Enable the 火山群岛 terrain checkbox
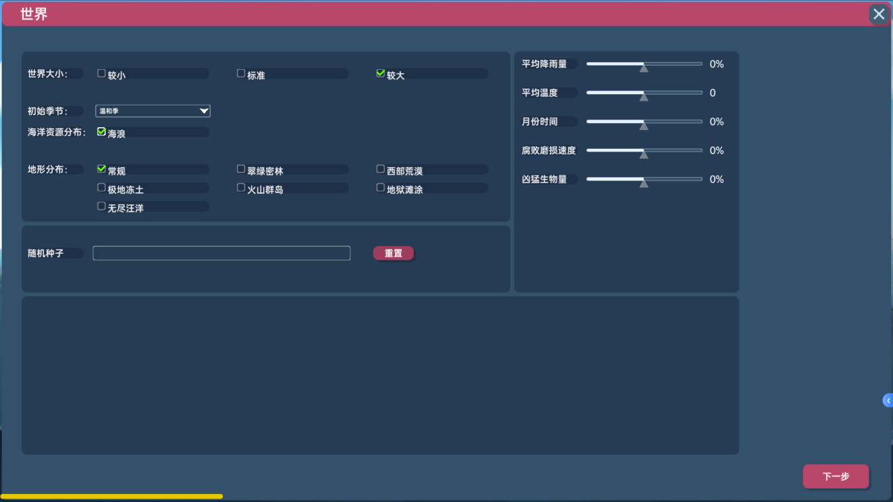Screen dimensions: 893x502 point(241,187)
